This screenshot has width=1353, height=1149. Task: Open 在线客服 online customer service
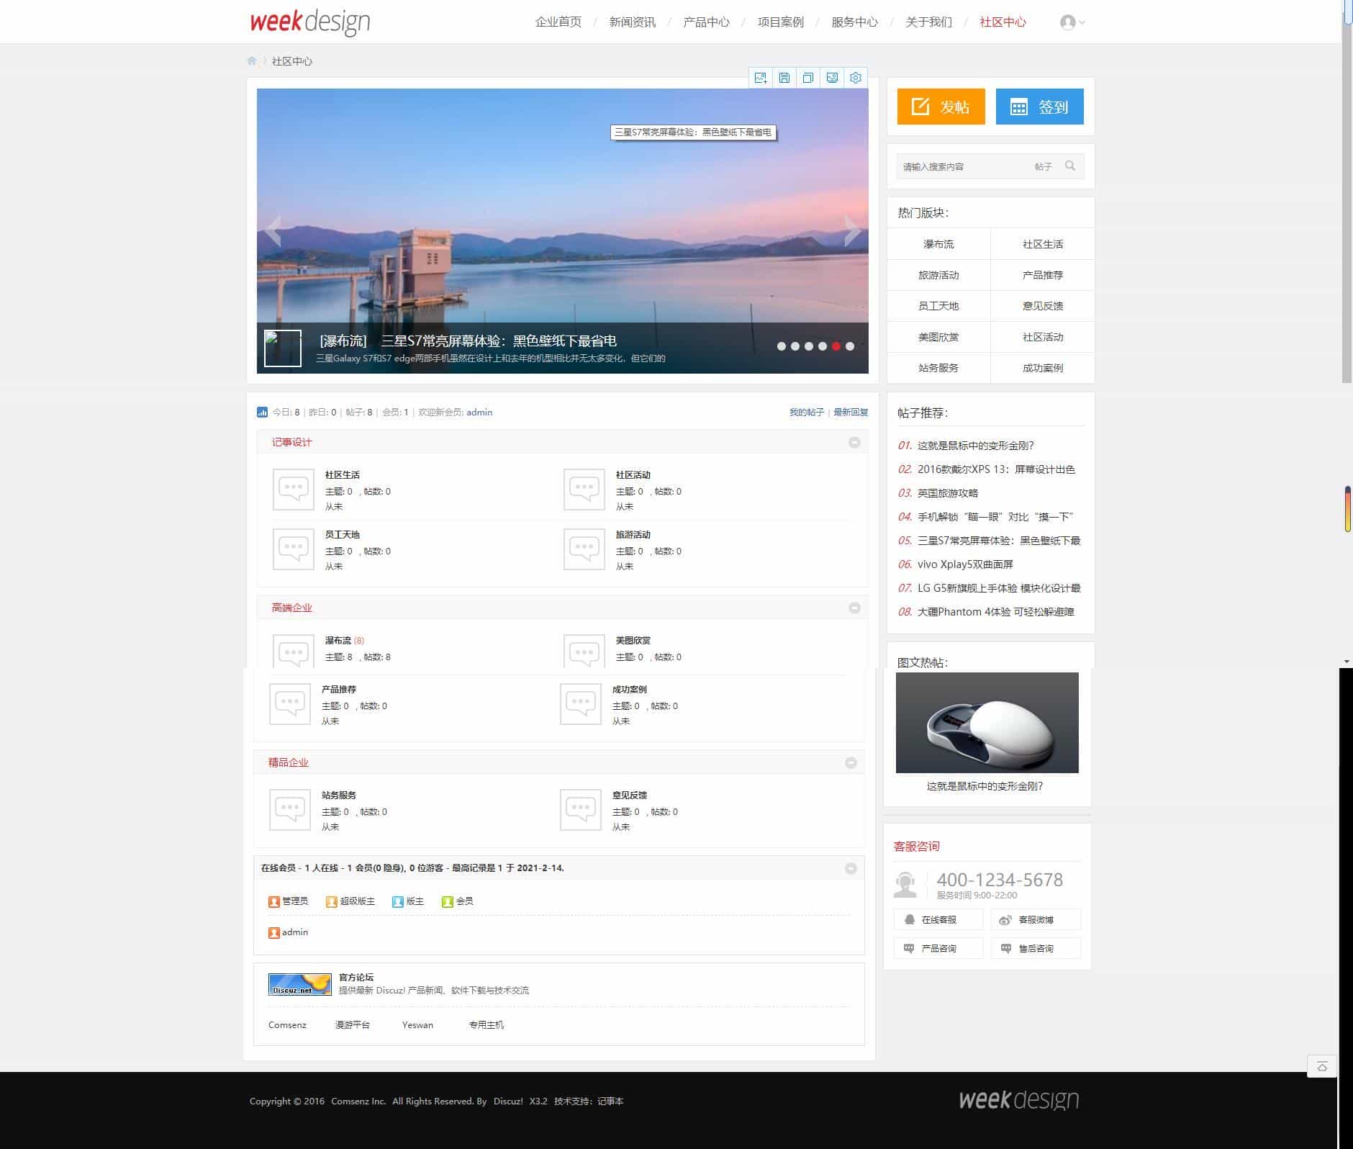938,919
